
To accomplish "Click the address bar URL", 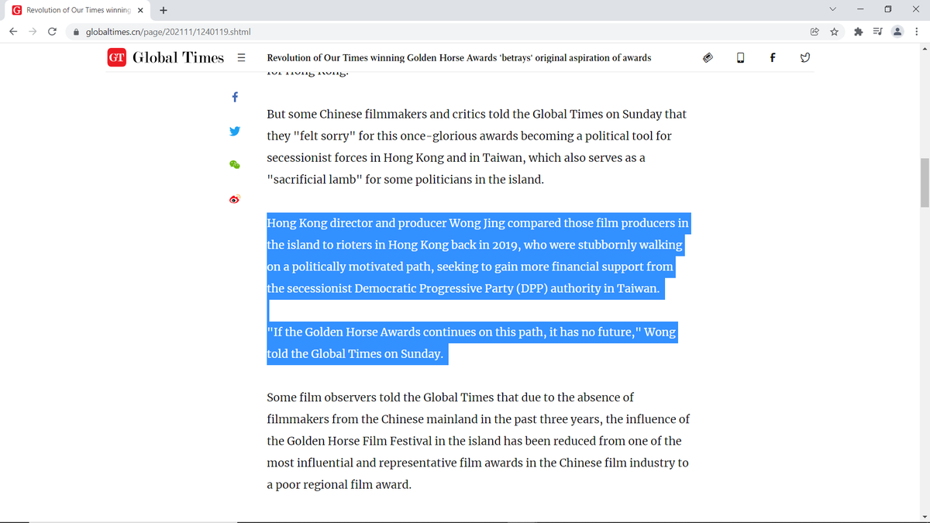I will click(167, 32).
